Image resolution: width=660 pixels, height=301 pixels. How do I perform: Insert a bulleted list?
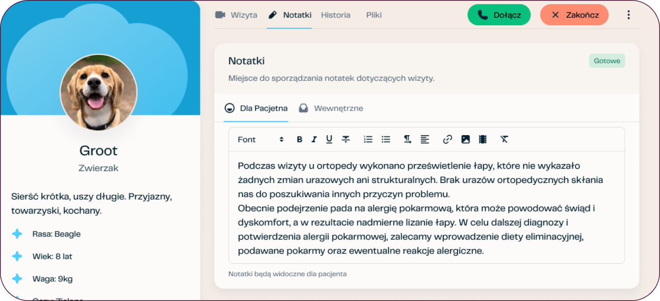(386, 140)
